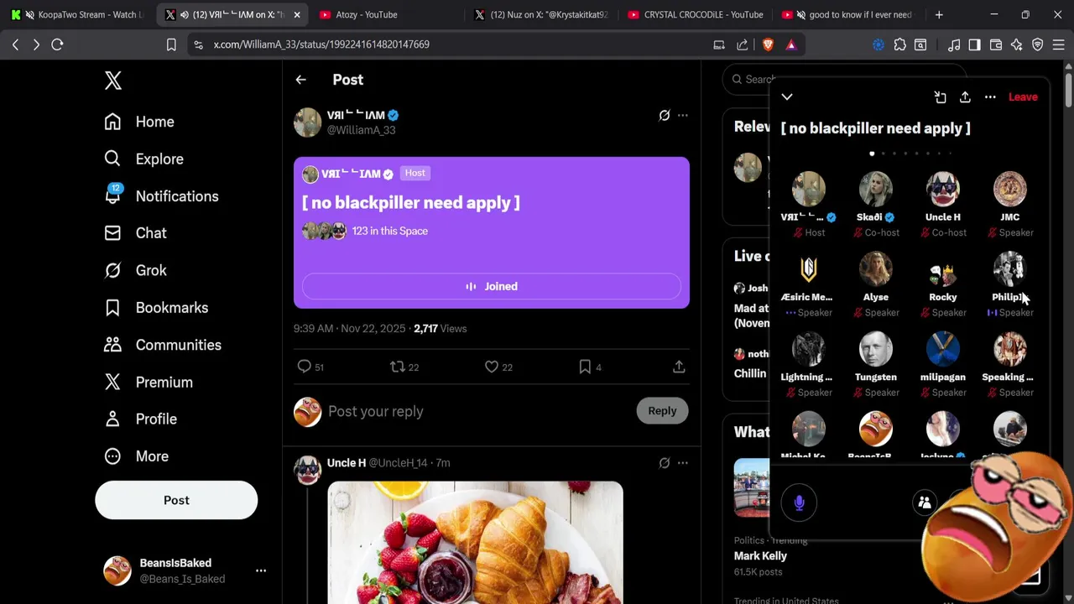Expand account menu next to BeansIsBaked

(261, 570)
